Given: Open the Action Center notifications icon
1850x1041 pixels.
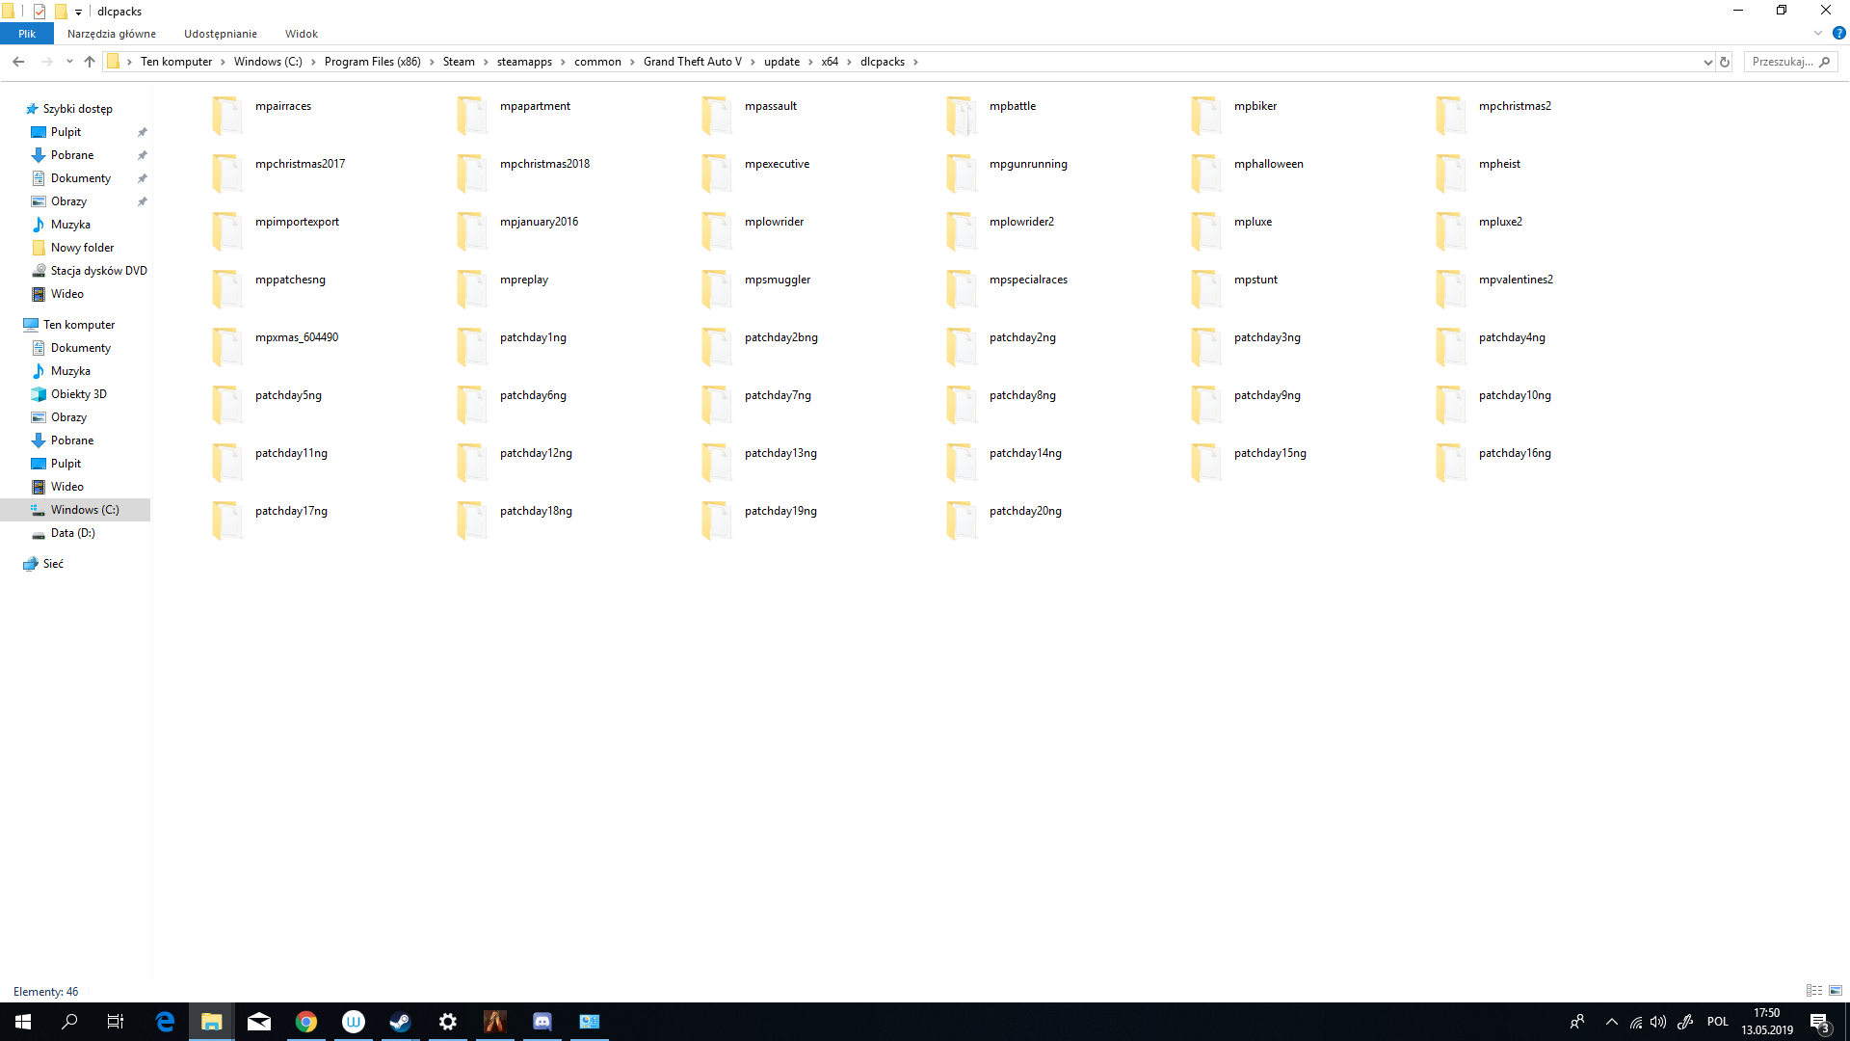Looking at the screenshot, I should (1820, 1023).
